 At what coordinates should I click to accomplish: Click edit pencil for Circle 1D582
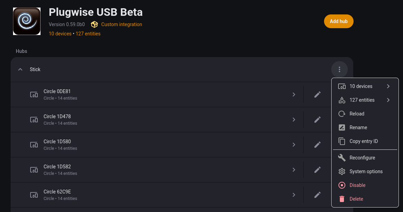pos(318,170)
